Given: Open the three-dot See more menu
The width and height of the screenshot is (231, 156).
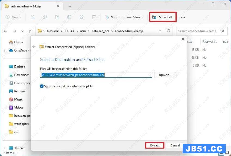Looking at the screenshot, I should pyautogui.click(x=183, y=17).
